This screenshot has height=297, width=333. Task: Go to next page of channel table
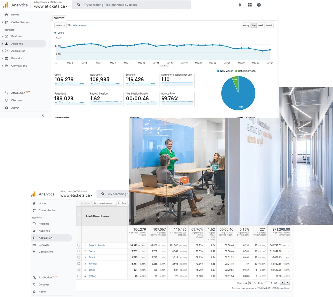point(287,283)
